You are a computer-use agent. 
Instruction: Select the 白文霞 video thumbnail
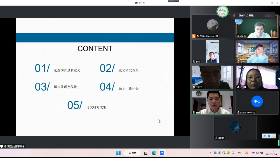coord(257,77)
